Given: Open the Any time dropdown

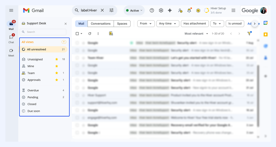Looking at the screenshot, I should (x=167, y=24).
